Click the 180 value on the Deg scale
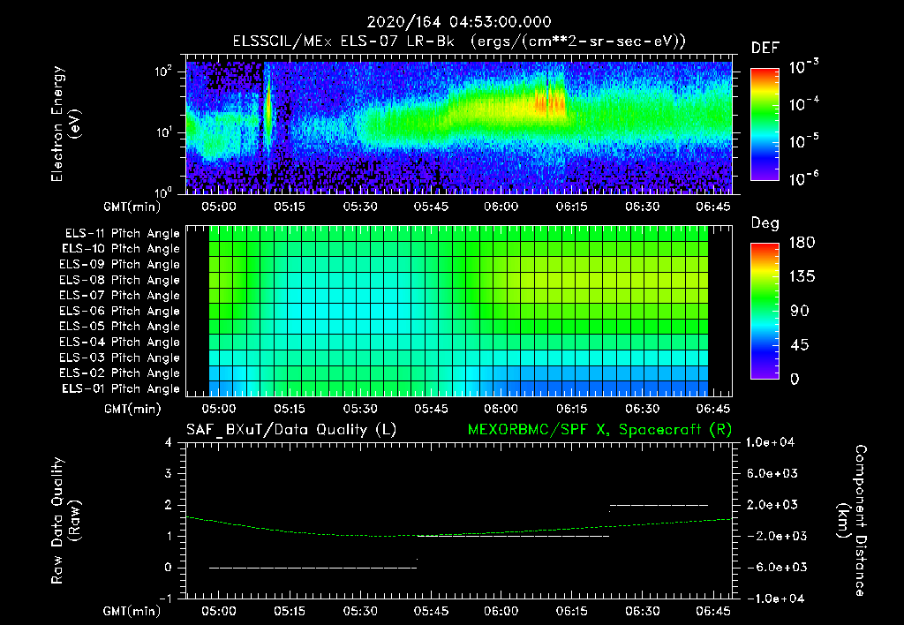Image resolution: width=904 pixels, height=625 pixels. [802, 242]
